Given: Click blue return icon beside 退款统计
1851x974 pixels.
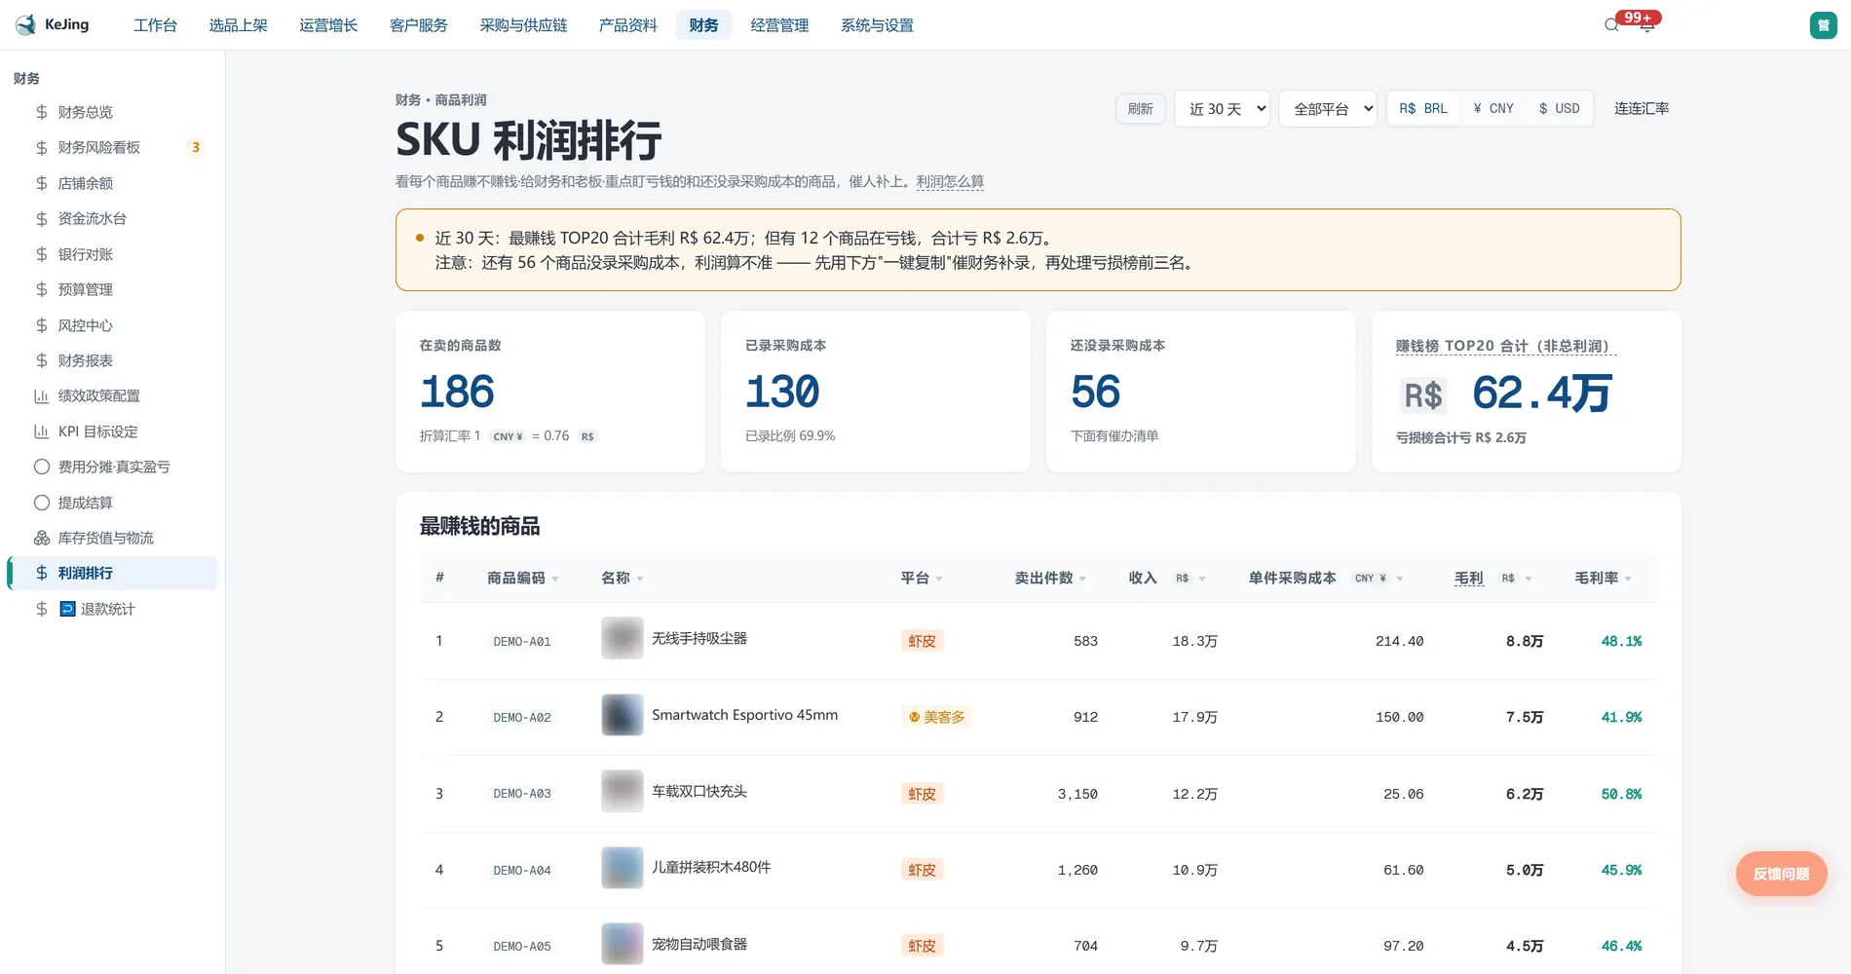Looking at the screenshot, I should coord(67,609).
